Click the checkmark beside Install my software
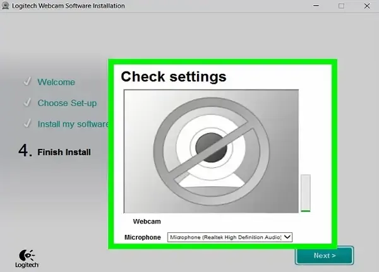Image resolution: width=379 pixels, height=272 pixels. tap(27, 124)
